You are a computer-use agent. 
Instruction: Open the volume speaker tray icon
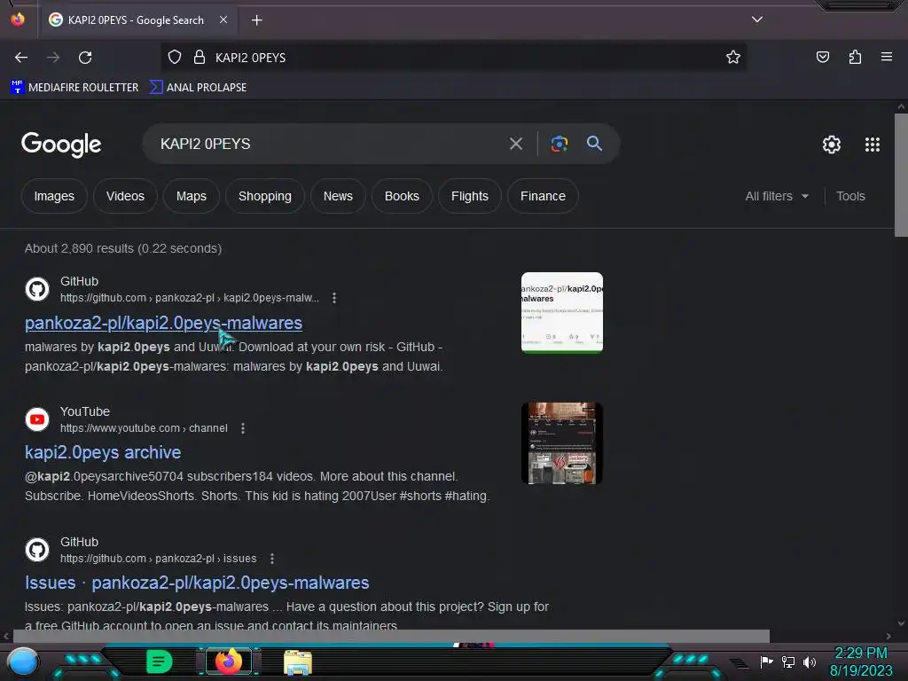tap(810, 661)
